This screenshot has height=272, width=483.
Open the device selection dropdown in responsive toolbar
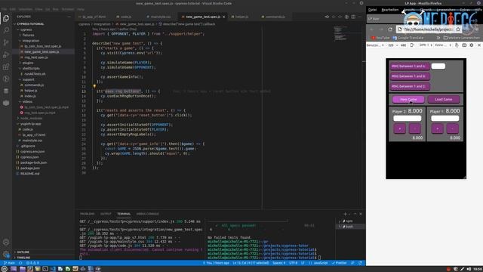pos(375,45)
